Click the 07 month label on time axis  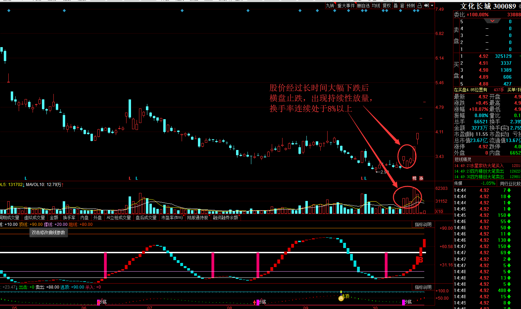[149, 307]
